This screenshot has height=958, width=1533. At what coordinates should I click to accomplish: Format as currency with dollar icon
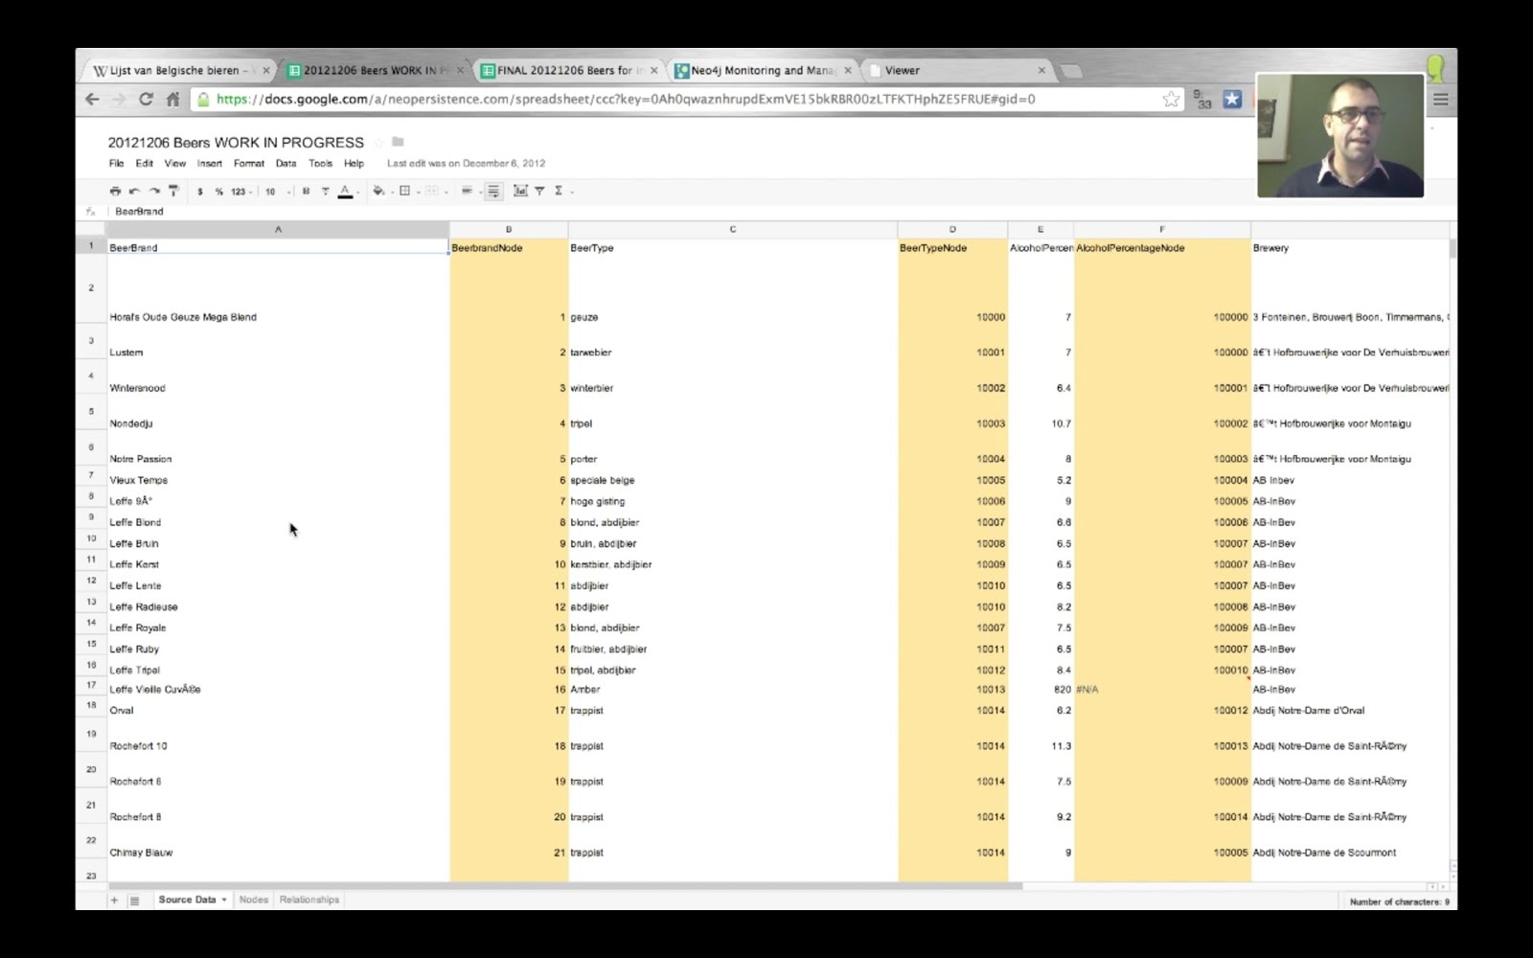(x=200, y=192)
